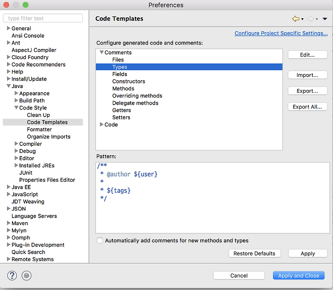This screenshot has height=290, width=333.
Task: Open Ansi Console preferences
Action: [28, 35]
